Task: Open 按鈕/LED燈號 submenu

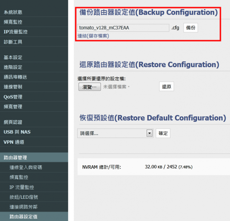Action: (x=34, y=197)
